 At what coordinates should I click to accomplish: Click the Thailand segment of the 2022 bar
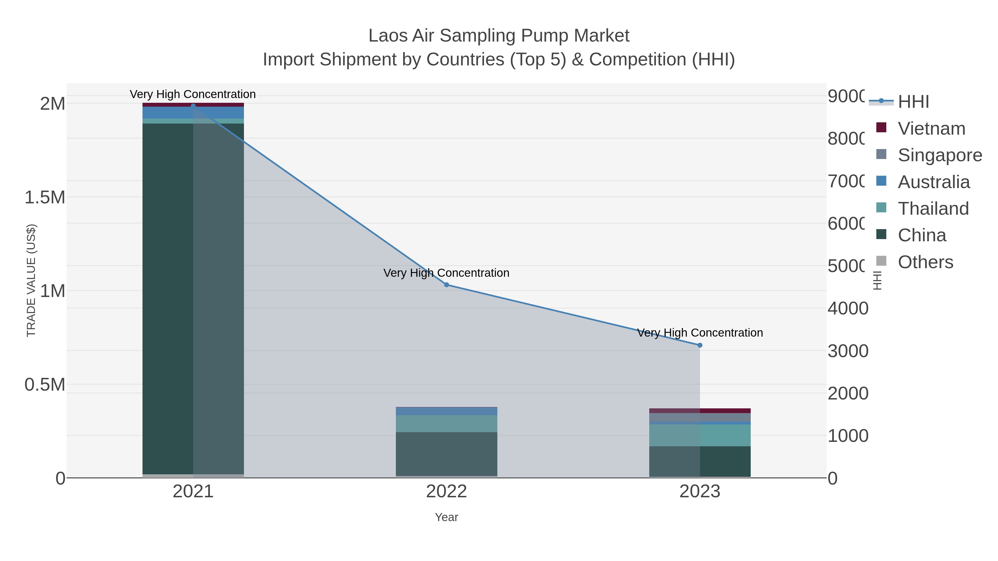coord(446,424)
